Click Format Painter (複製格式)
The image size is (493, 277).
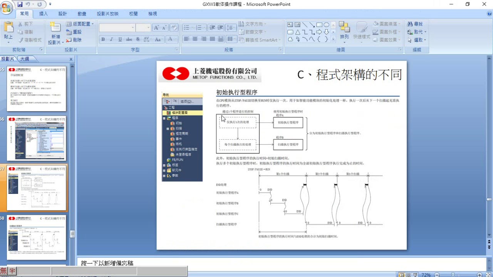[x=30, y=40]
